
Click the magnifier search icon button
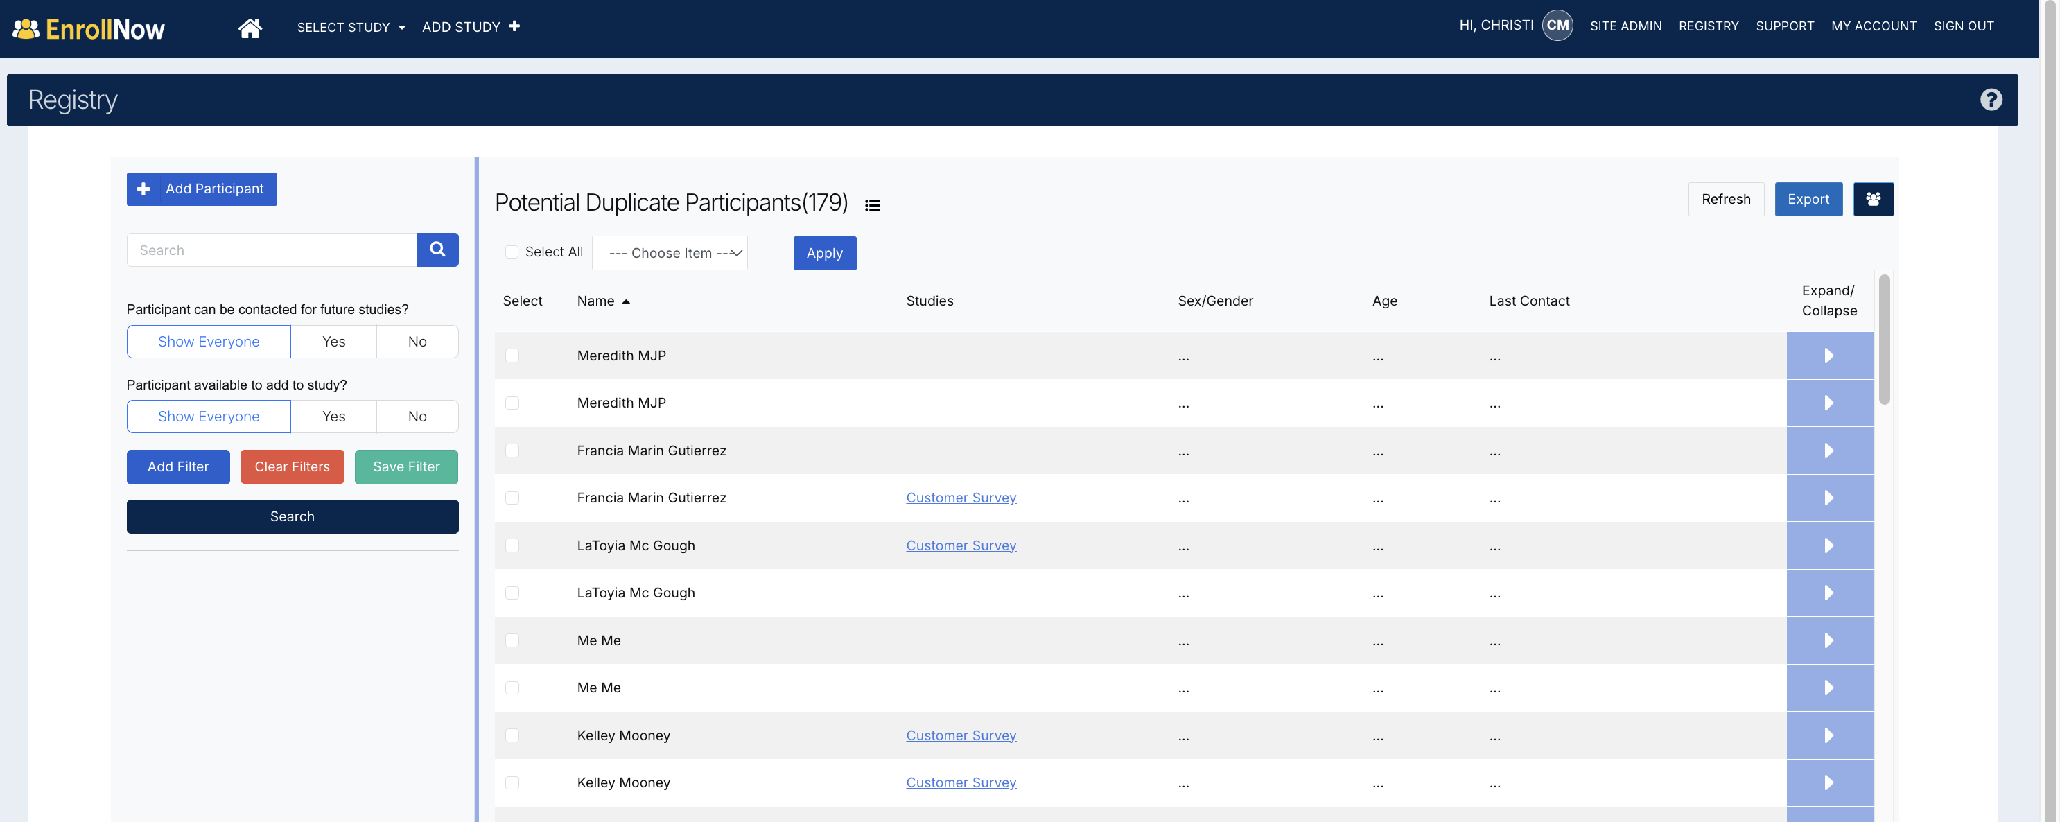437,250
